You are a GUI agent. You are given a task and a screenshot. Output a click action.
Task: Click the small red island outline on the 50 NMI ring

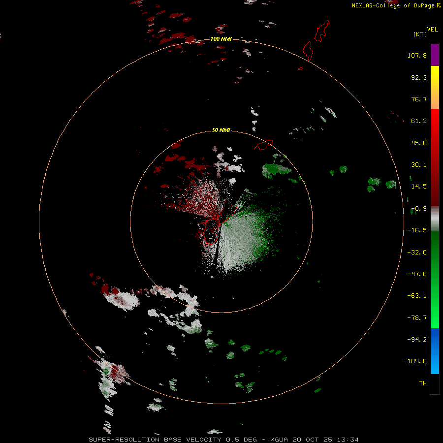263,145
